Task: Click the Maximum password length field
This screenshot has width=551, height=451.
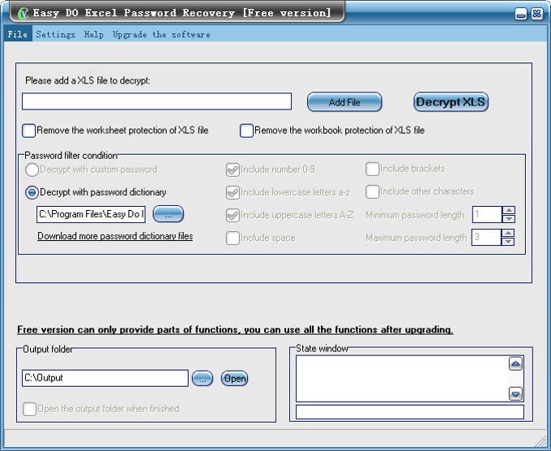Action: [x=486, y=237]
